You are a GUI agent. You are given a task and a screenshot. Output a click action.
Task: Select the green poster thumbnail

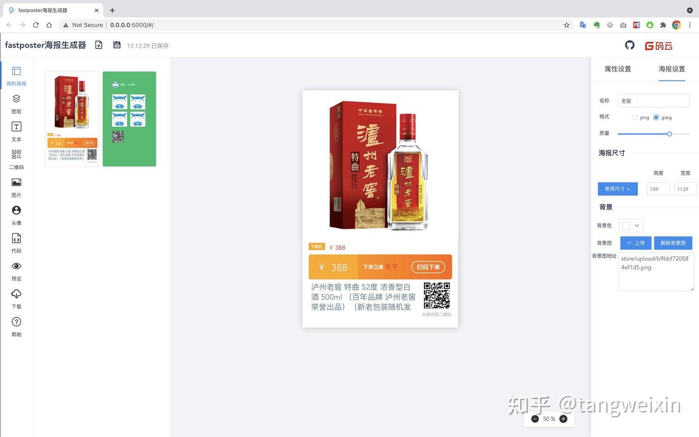point(129,118)
